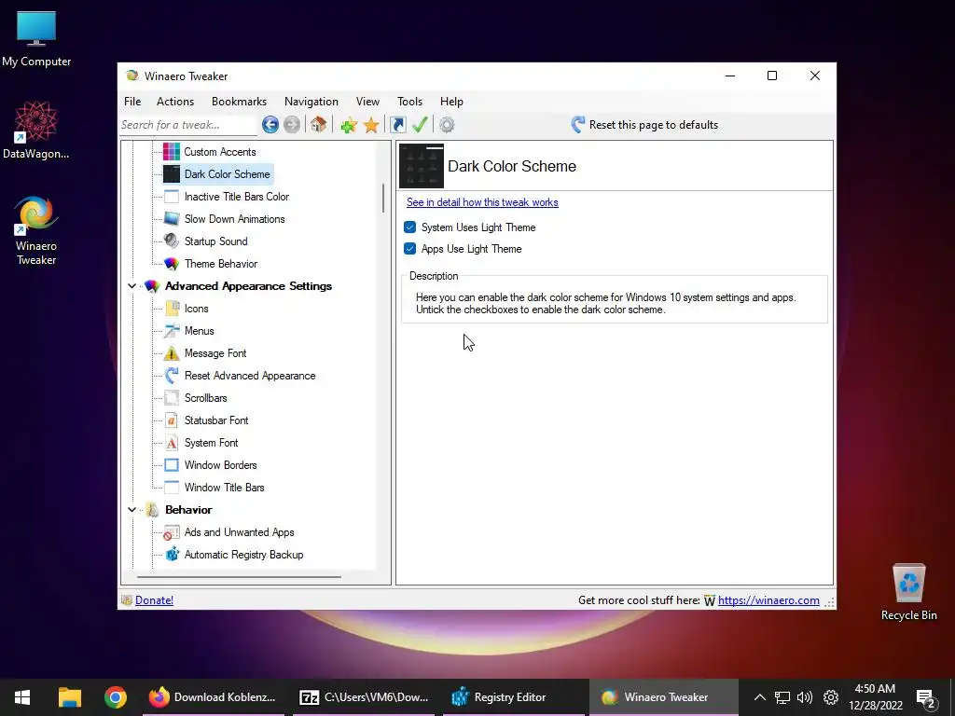Viewport: 955px width, 716px height.
Task: Click the volume speaker tray icon
Action: click(x=805, y=697)
